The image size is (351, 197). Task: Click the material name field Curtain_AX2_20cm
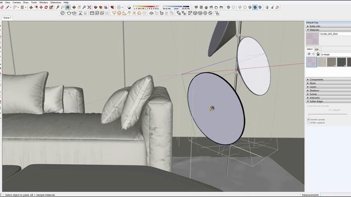pos(335,34)
